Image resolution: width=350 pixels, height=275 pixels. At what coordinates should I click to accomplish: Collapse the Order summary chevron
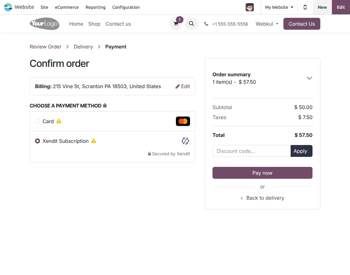click(309, 78)
